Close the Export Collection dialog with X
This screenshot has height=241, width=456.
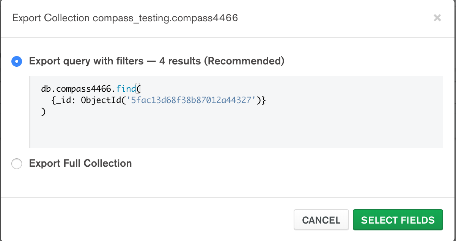(437, 18)
